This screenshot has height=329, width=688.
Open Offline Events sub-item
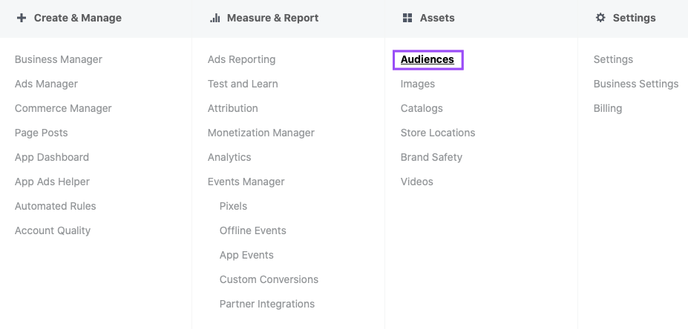pyautogui.click(x=252, y=230)
